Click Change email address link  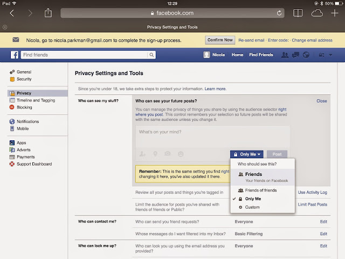312,40
